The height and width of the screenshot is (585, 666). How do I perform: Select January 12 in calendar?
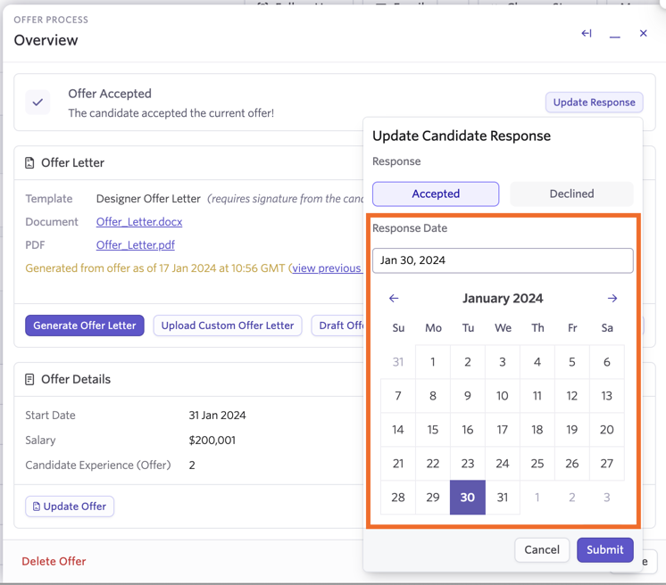(x=571, y=396)
